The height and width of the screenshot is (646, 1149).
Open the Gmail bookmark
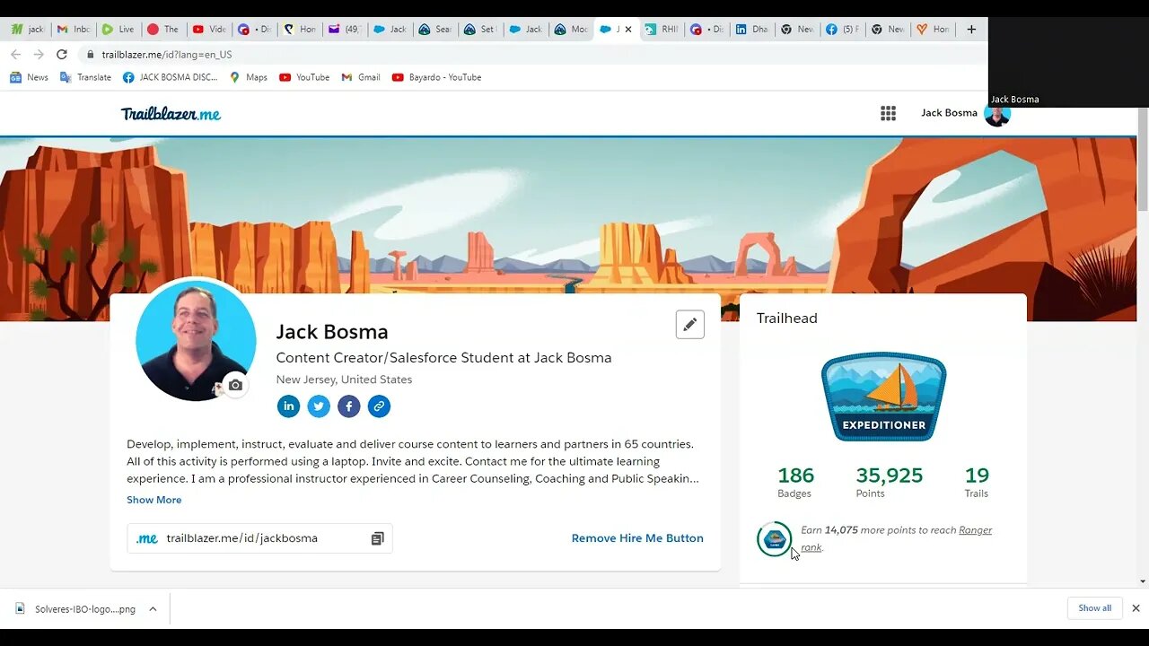pyautogui.click(x=361, y=77)
